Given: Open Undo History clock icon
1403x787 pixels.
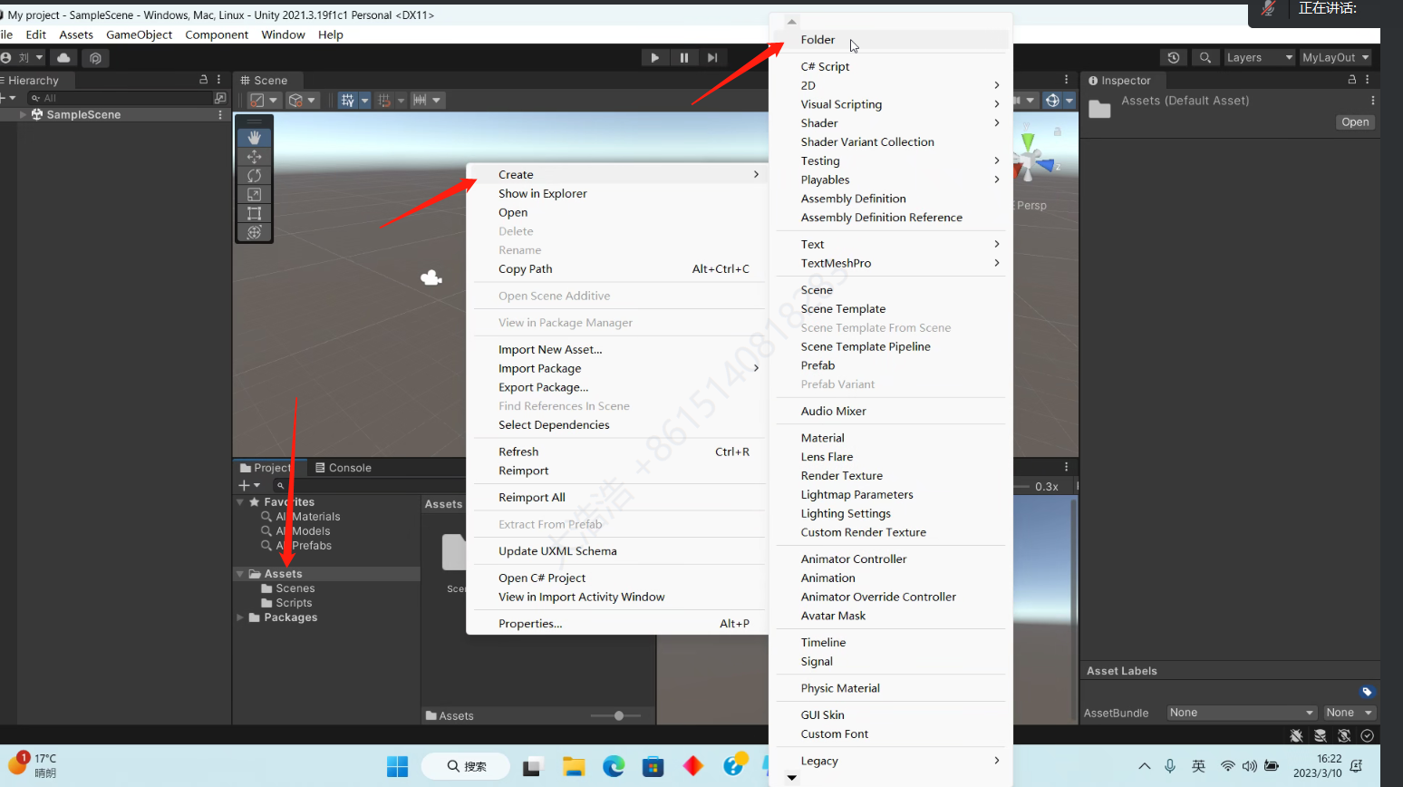Looking at the screenshot, I should [1174, 57].
